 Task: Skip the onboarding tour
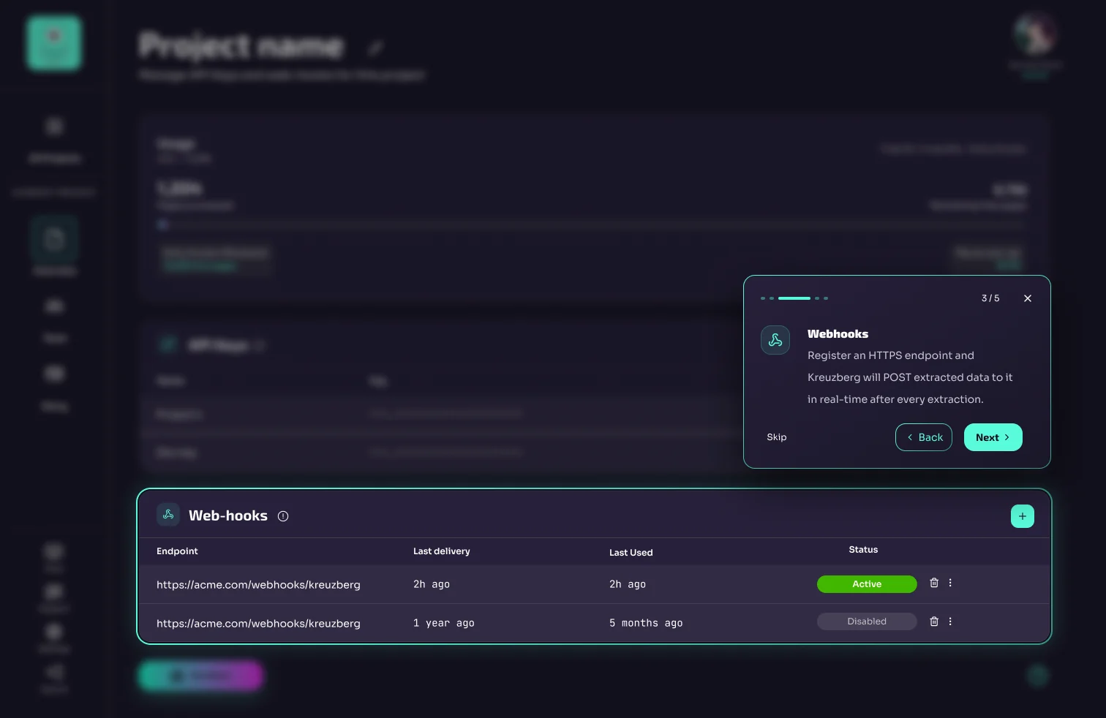coord(777,437)
